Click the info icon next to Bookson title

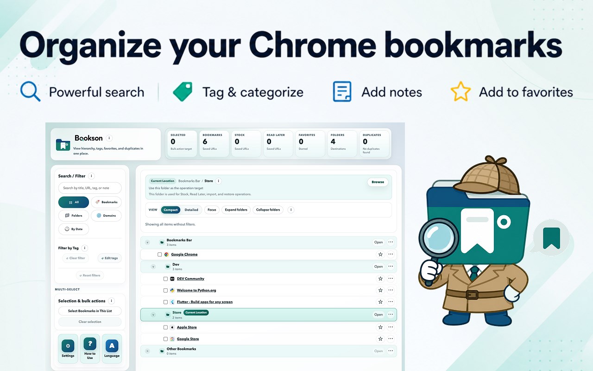coord(109,138)
